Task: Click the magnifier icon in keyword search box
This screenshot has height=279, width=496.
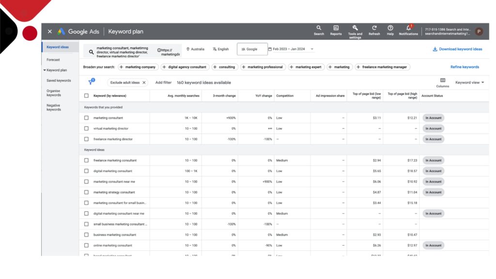Action: (x=91, y=52)
